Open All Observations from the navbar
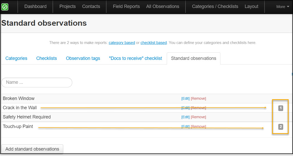The width and height of the screenshot is (293, 156). [162, 6]
